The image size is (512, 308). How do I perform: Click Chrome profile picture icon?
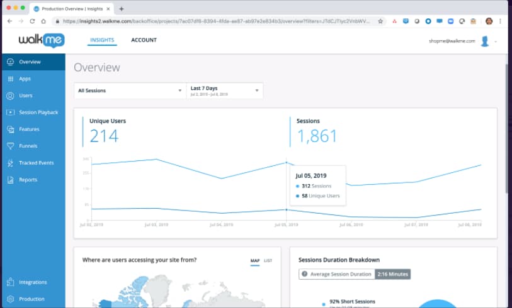click(489, 21)
